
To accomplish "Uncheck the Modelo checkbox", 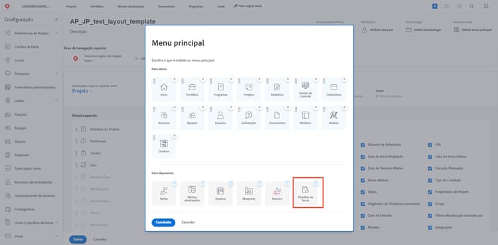I will coord(363,228).
